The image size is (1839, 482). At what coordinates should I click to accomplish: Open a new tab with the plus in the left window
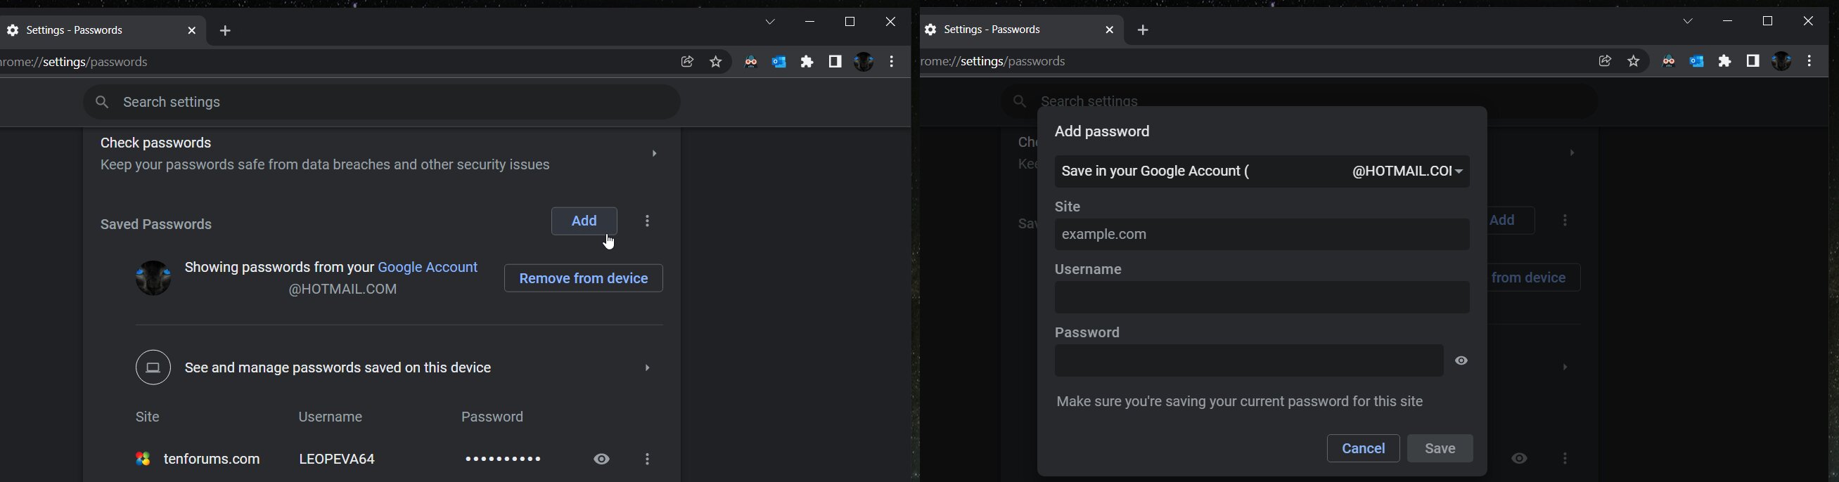coord(226,32)
